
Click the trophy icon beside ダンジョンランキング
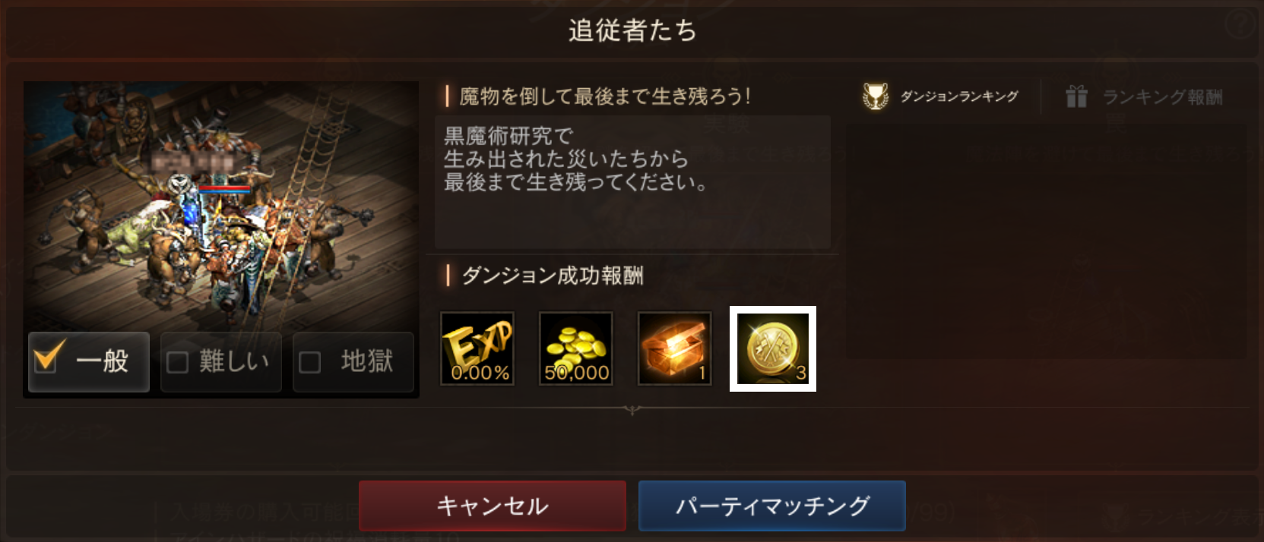tap(876, 96)
